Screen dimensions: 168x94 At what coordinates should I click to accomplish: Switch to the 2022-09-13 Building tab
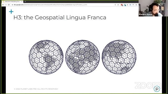coord(13,2)
